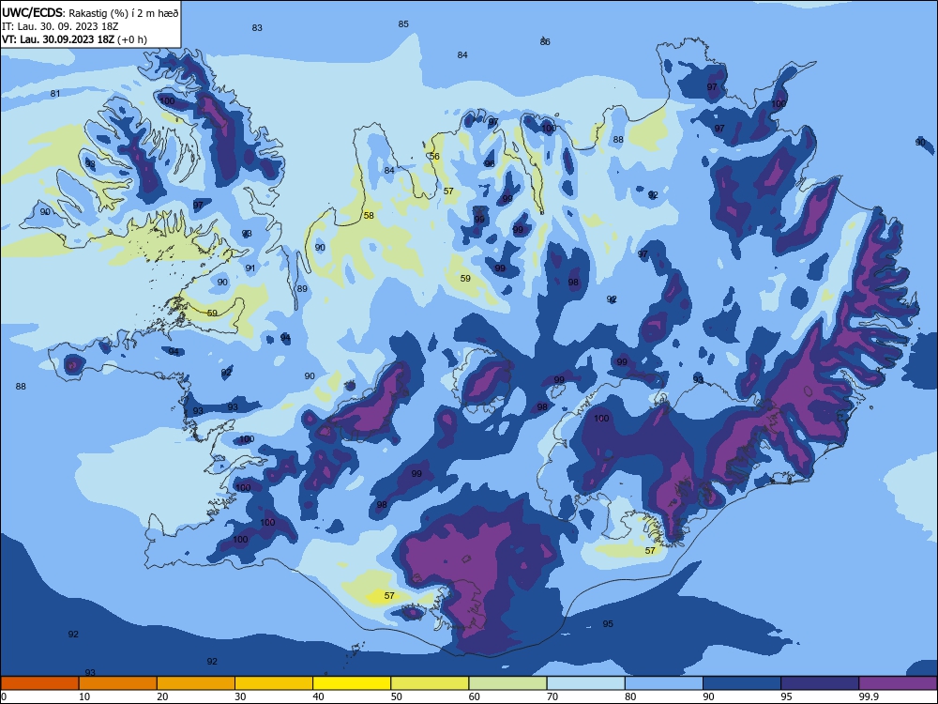Select the purple legend swatch above 99.9
This screenshot has width=938, height=704.
(898, 683)
